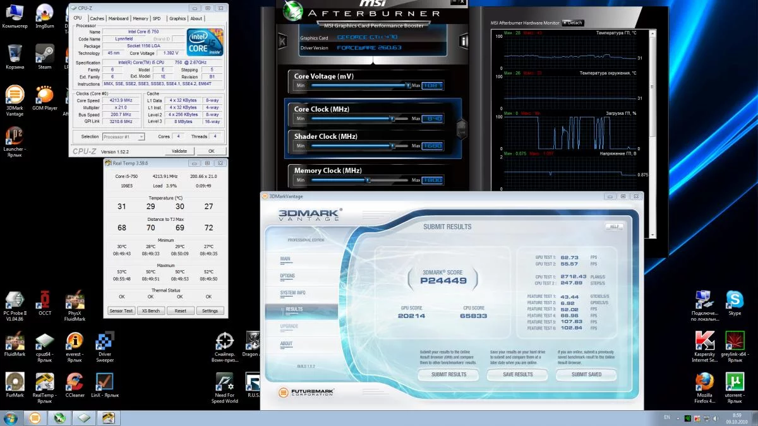
Task: Click the Afterburner 'K' Kombustor side button
Action: click(282, 42)
